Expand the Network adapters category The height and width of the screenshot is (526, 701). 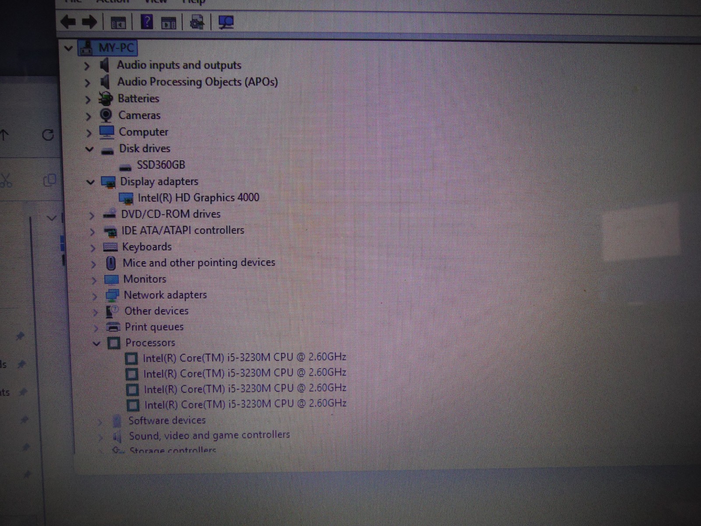[x=95, y=296]
